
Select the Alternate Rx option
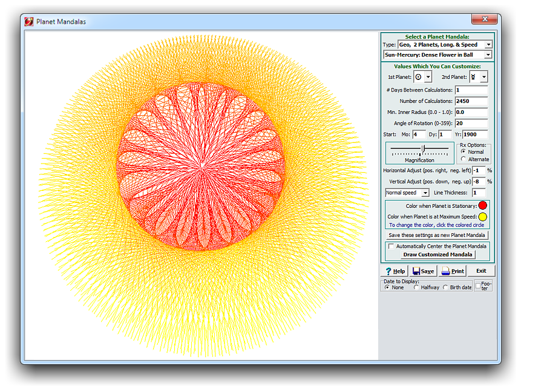(x=464, y=159)
